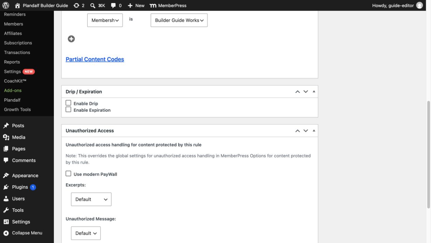The height and width of the screenshot is (243, 431).
Task: Click the Plugins update badge
Action: click(33, 187)
